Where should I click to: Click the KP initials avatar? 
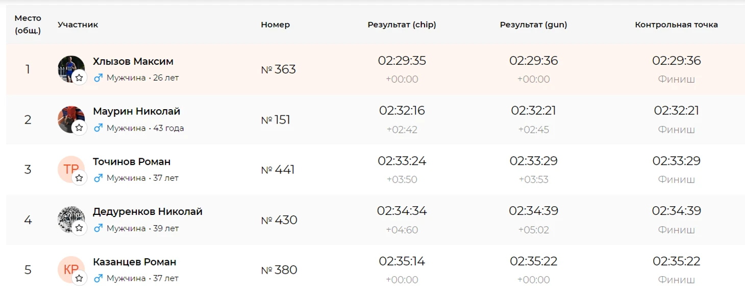point(69,268)
